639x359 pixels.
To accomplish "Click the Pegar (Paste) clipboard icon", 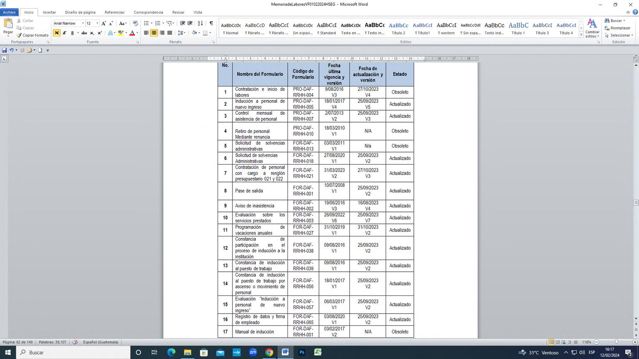I will click(8, 24).
